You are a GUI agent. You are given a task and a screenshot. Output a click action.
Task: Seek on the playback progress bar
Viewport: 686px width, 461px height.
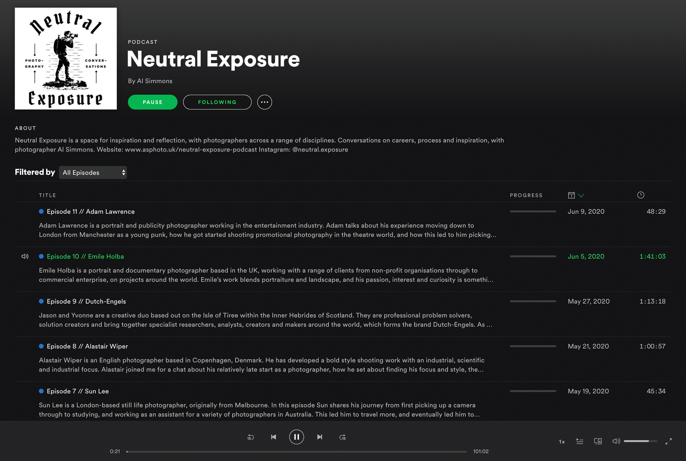point(296,451)
